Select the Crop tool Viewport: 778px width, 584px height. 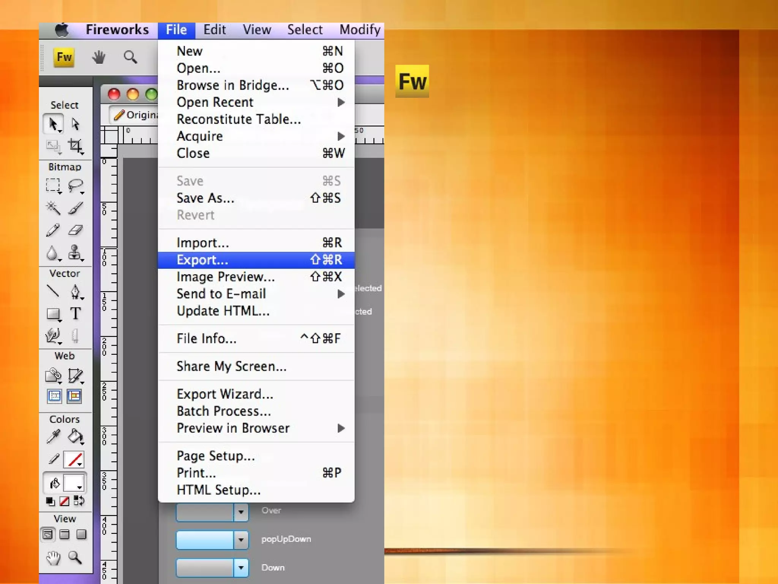coord(75,146)
